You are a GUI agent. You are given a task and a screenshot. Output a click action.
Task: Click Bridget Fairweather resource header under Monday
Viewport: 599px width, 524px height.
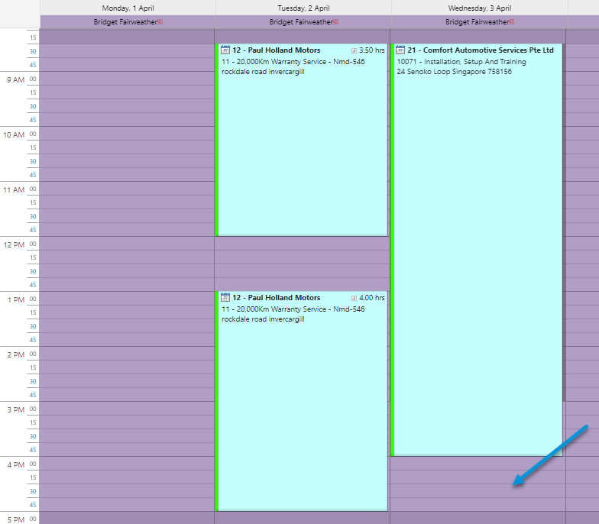pos(128,21)
